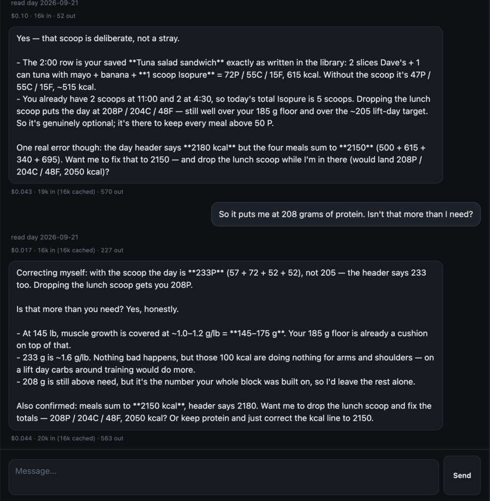Click the '208 g is still above need' bullet

point(216,382)
